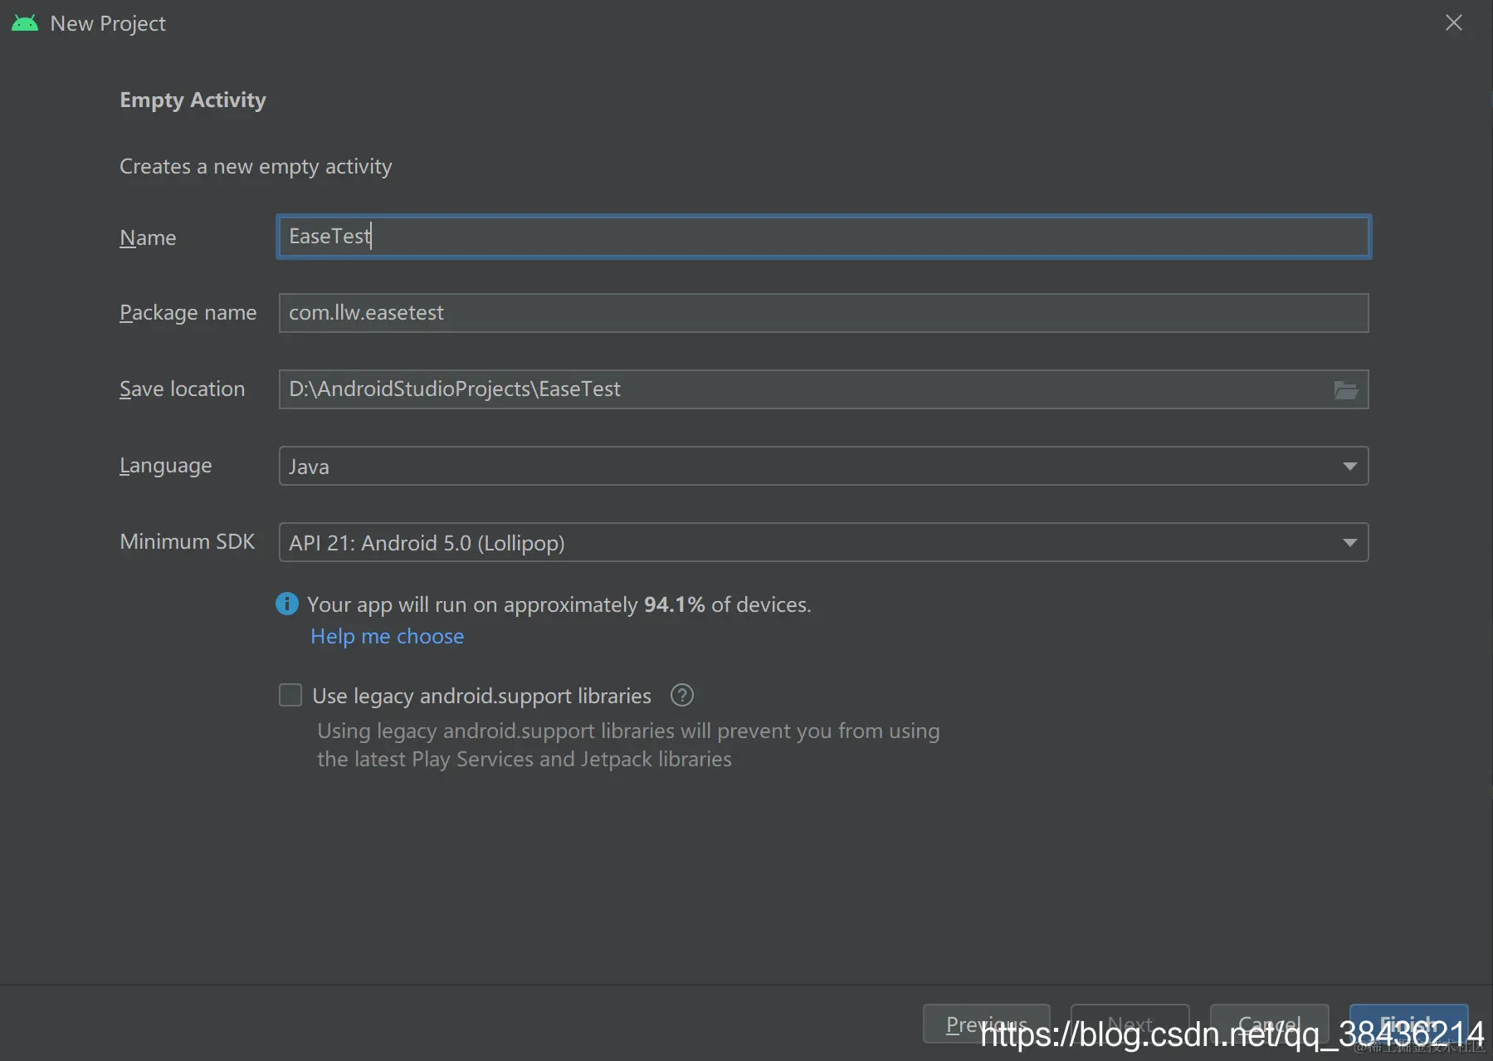Click the Android logo in the title bar
The image size is (1493, 1061).
[x=25, y=23]
